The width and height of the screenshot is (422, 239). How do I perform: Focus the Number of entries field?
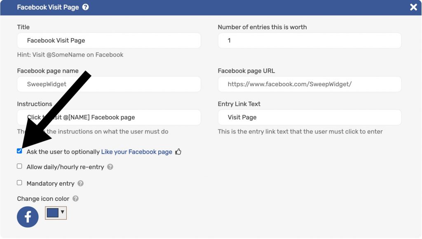click(309, 41)
